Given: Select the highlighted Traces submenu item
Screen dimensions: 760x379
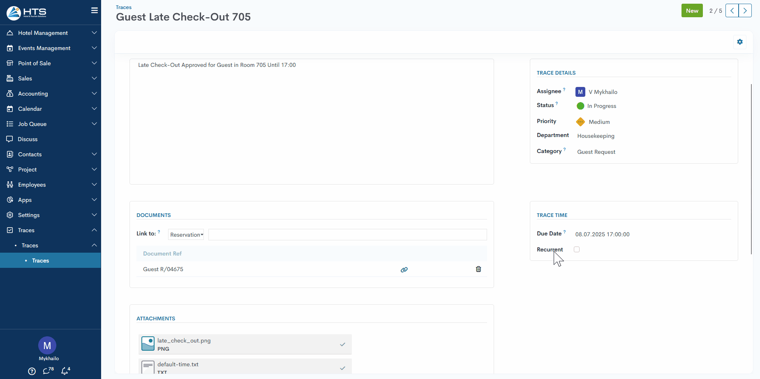Looking at the screenshot, I should 40,260.
